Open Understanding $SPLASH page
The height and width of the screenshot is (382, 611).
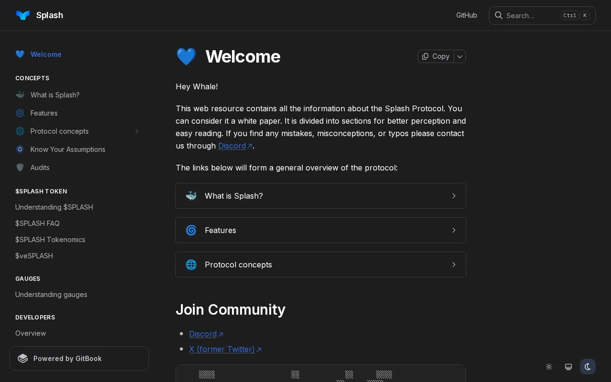pos(54,207)
